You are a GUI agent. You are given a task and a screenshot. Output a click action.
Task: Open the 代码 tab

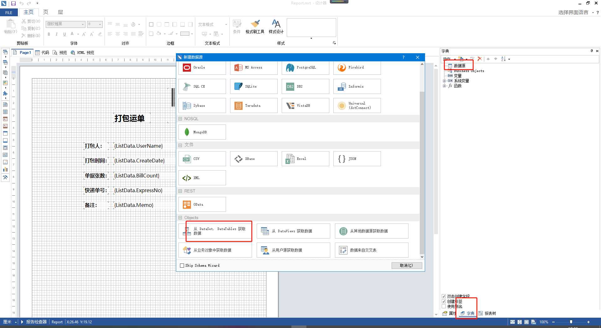coord(42,53)
